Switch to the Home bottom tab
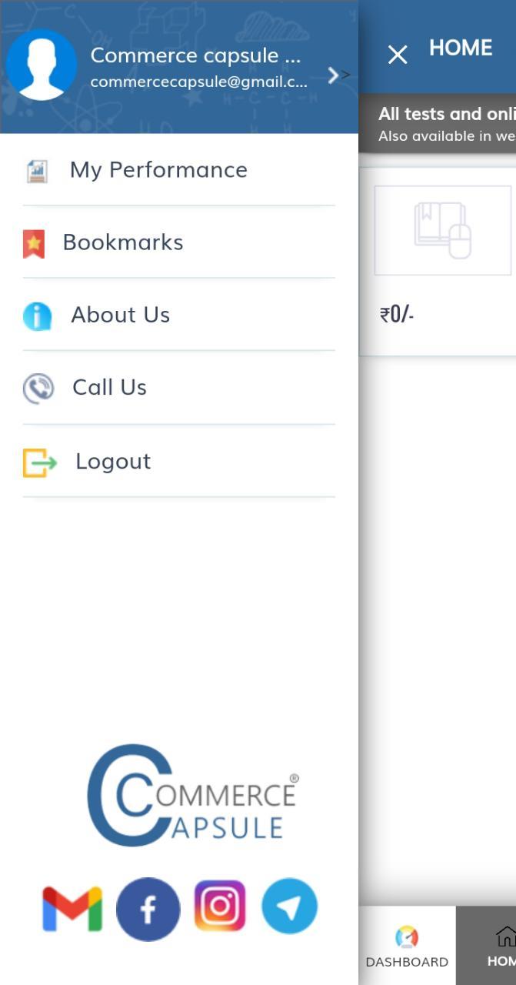Screen dimensions: 516x985 (487, 946)
